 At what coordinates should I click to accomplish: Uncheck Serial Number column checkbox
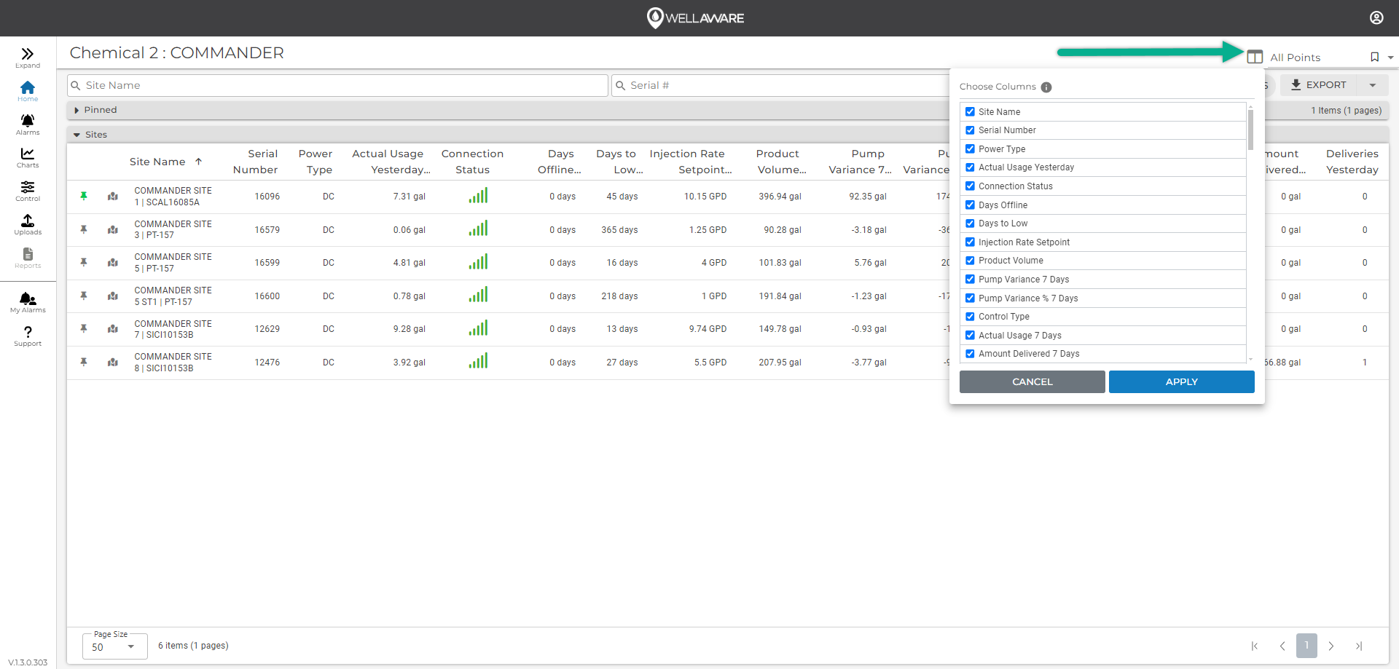pyautogui.click(x=970, y=130)
